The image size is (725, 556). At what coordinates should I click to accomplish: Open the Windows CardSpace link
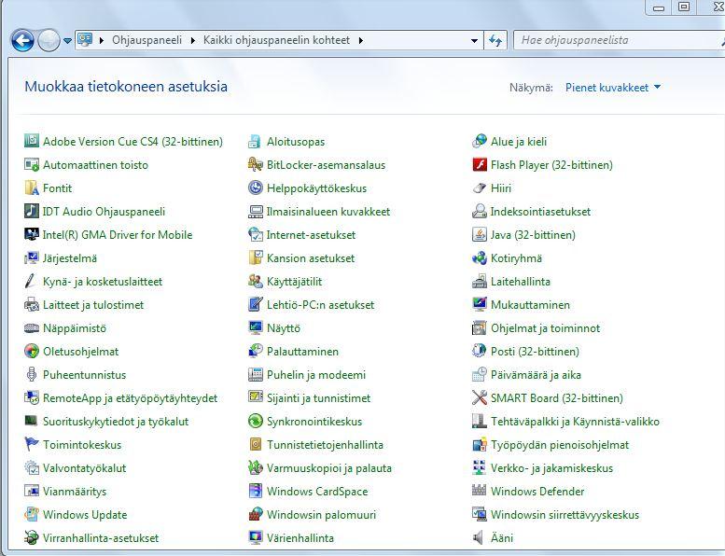[x=317, y=491]
